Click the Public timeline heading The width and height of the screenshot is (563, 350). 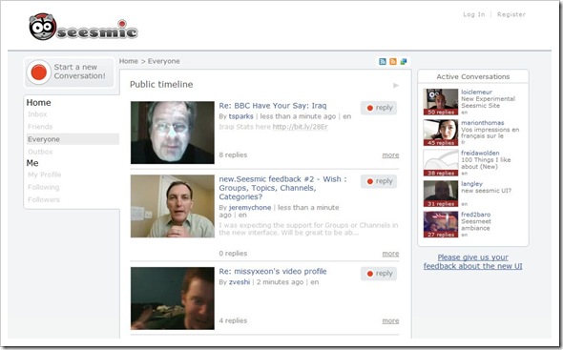(161, 85)
